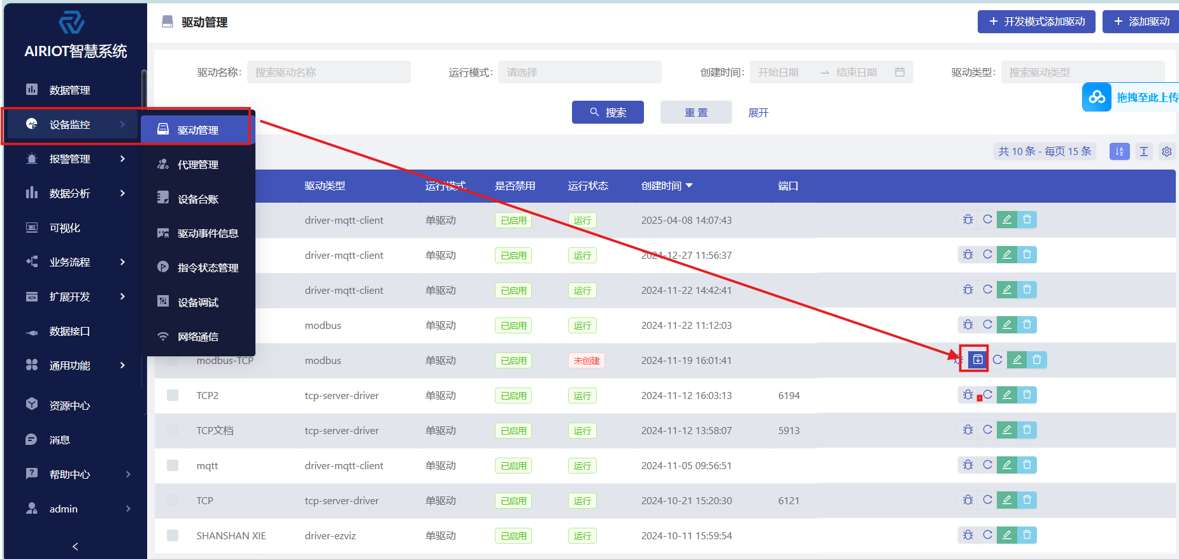Sort by 创建时间 column header arrow
The height and width of the screenshot is (559, 1179).
coord(689,185)
